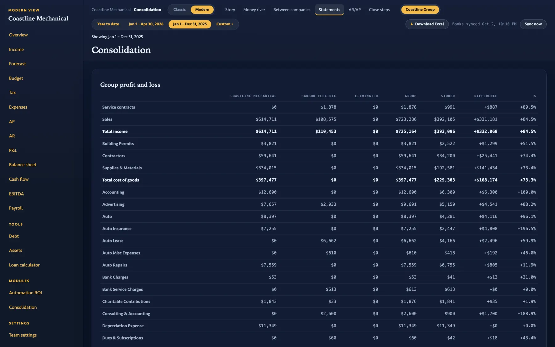The height and width of the screenshot is (347, 555).
Task: Open the Debt tool
Action: click(x=14, y=236)
